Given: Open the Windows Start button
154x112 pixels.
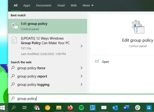Looking at the screenshot, I should click(3, 108).
